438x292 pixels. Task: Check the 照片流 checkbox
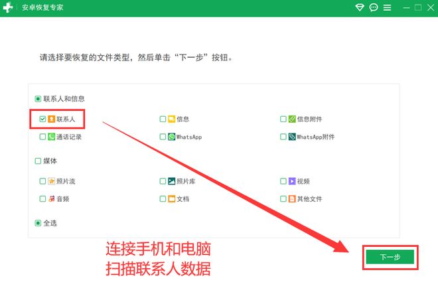(42, 181)
